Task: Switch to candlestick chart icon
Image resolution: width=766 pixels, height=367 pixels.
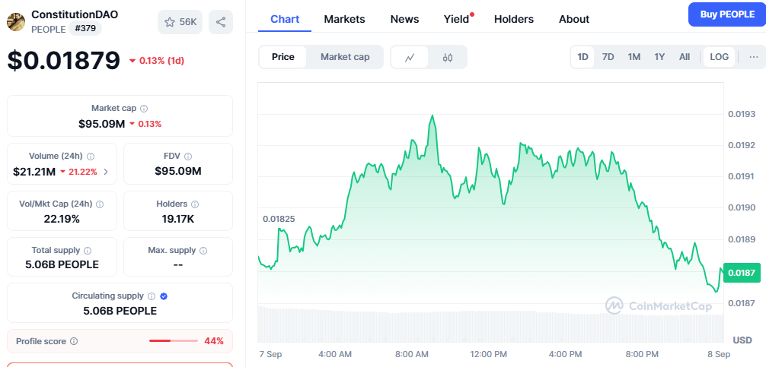Action: click(448, 57)
